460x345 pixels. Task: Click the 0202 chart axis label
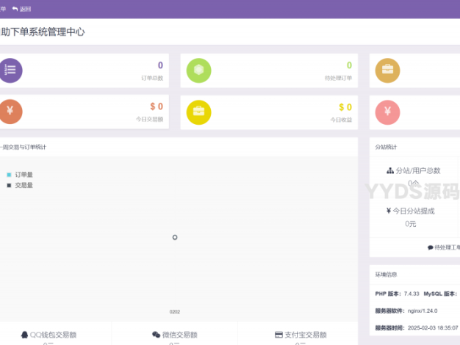click(x=175, y=312)
